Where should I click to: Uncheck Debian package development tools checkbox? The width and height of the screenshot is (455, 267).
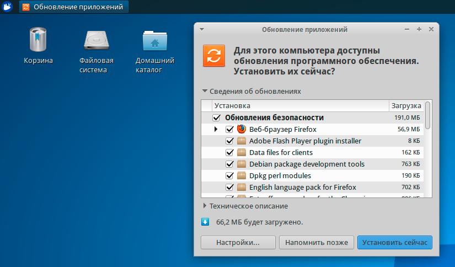click(x=229, y=164)
